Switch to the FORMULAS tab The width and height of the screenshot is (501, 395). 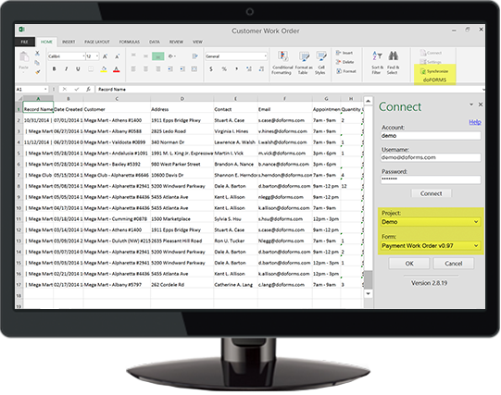[x=130, y=42]
